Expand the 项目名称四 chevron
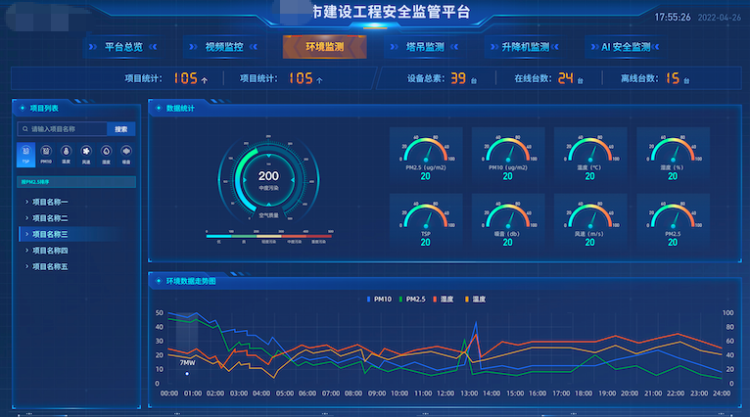The image size is (750, 417). click(26, 251)
